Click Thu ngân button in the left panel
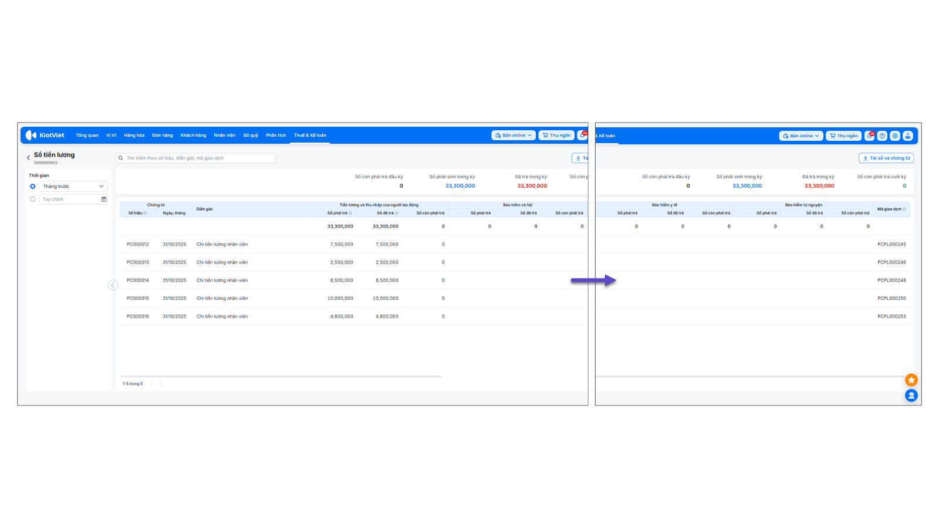 pos(556,136)
